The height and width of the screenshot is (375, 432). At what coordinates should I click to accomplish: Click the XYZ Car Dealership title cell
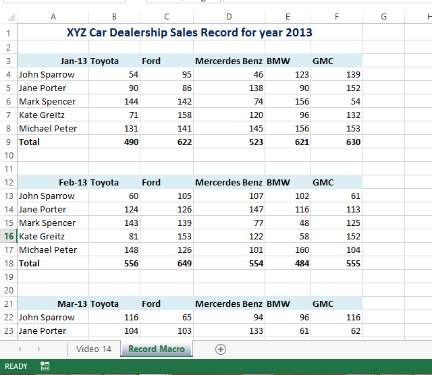(x=190, y=32)
